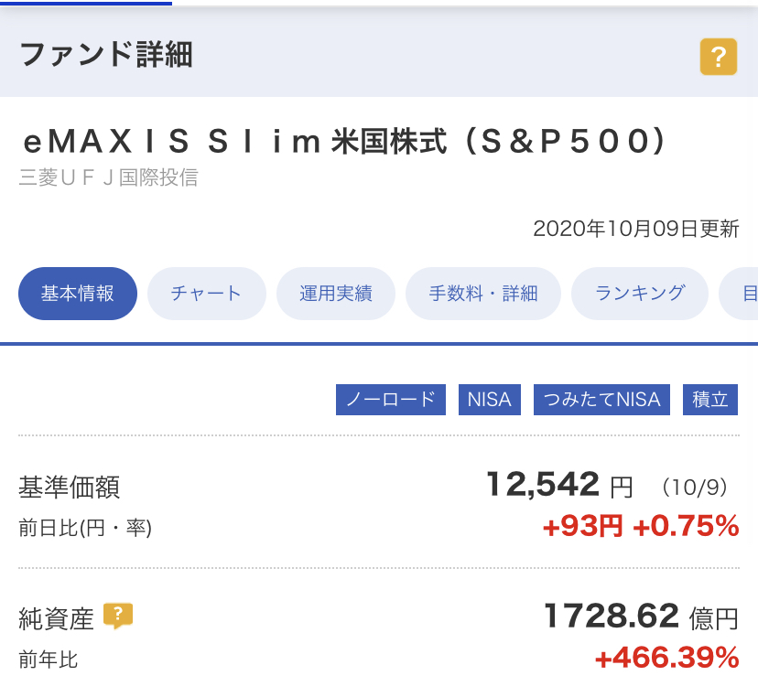Image resolution: width=758 pixels, height=697 pixels.
Task: Switch to the チャート tab
Action: tap(206, 294)
